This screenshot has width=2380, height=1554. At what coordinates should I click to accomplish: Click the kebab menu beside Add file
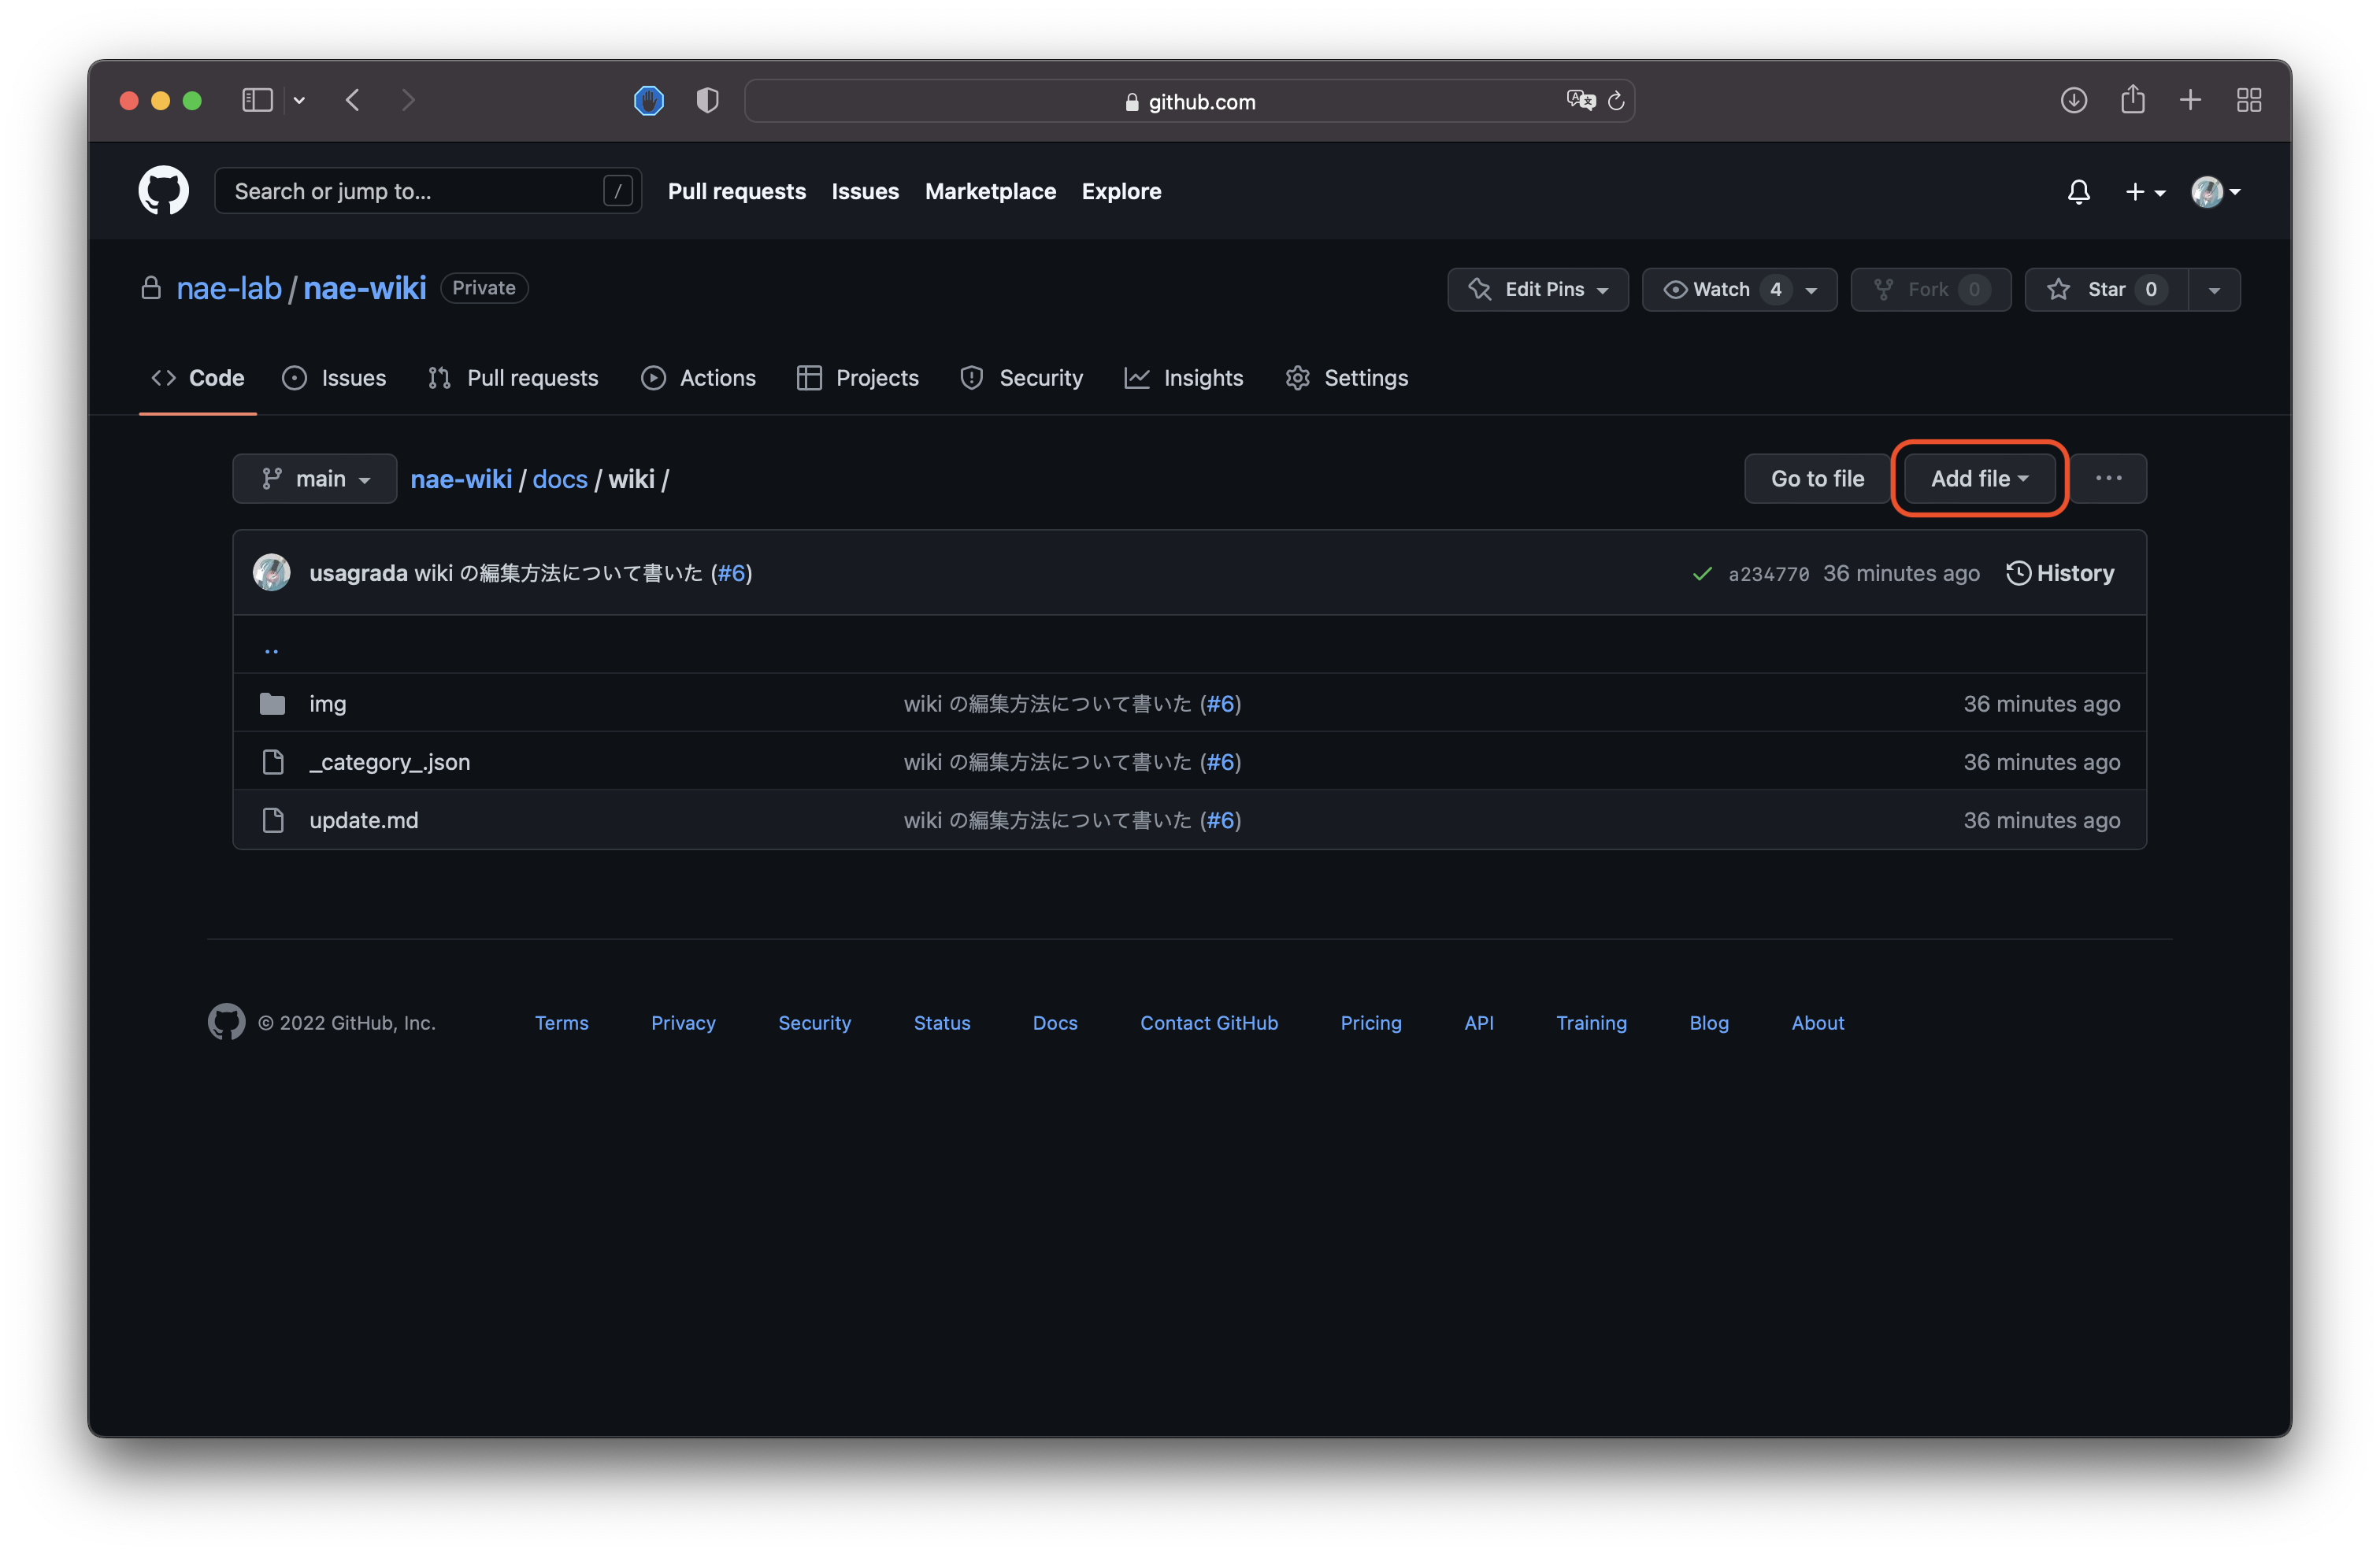pyautogui.click(x=2110, y=478)
